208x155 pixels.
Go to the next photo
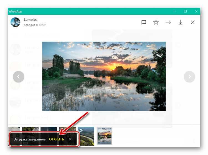189,77
